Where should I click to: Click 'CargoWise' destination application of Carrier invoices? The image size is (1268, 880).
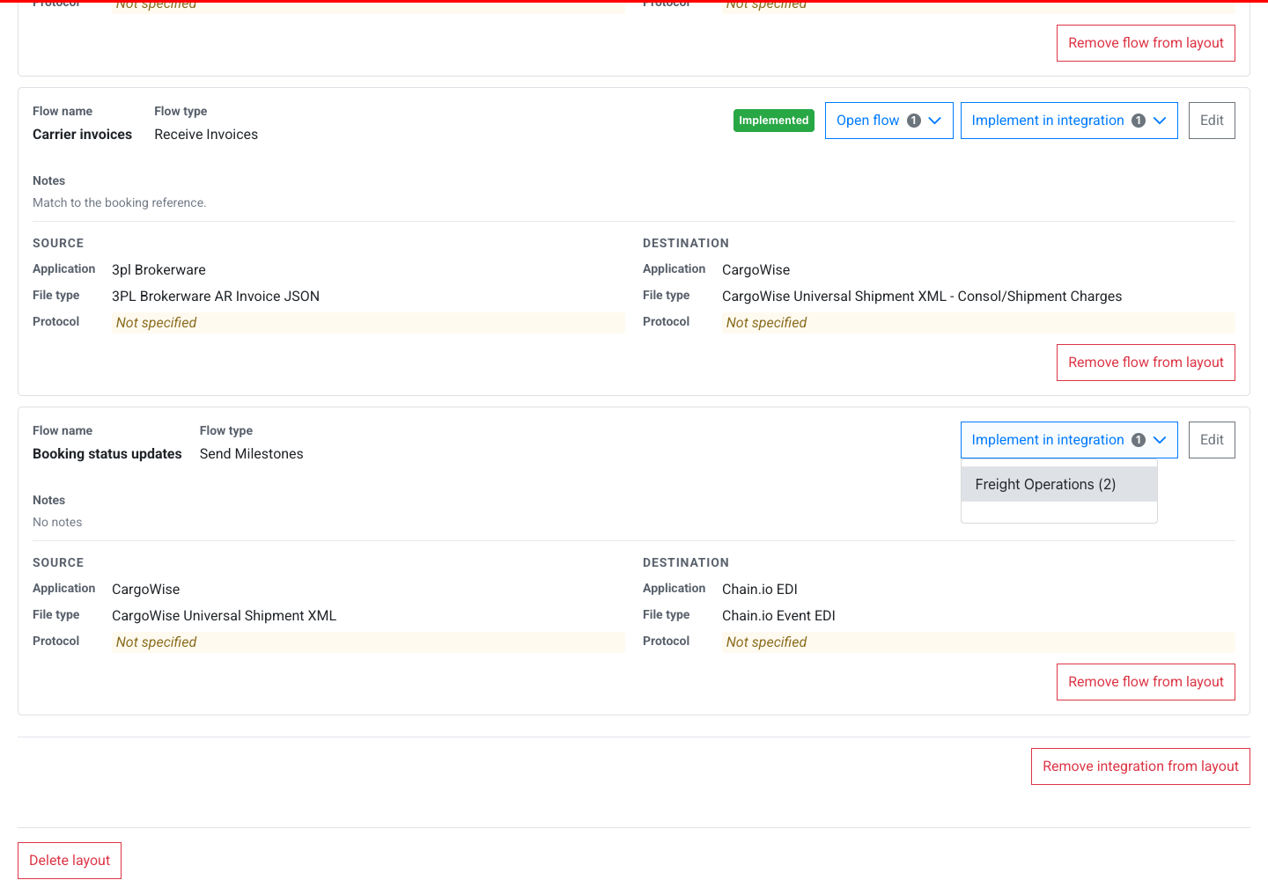(x=756, y=270)
